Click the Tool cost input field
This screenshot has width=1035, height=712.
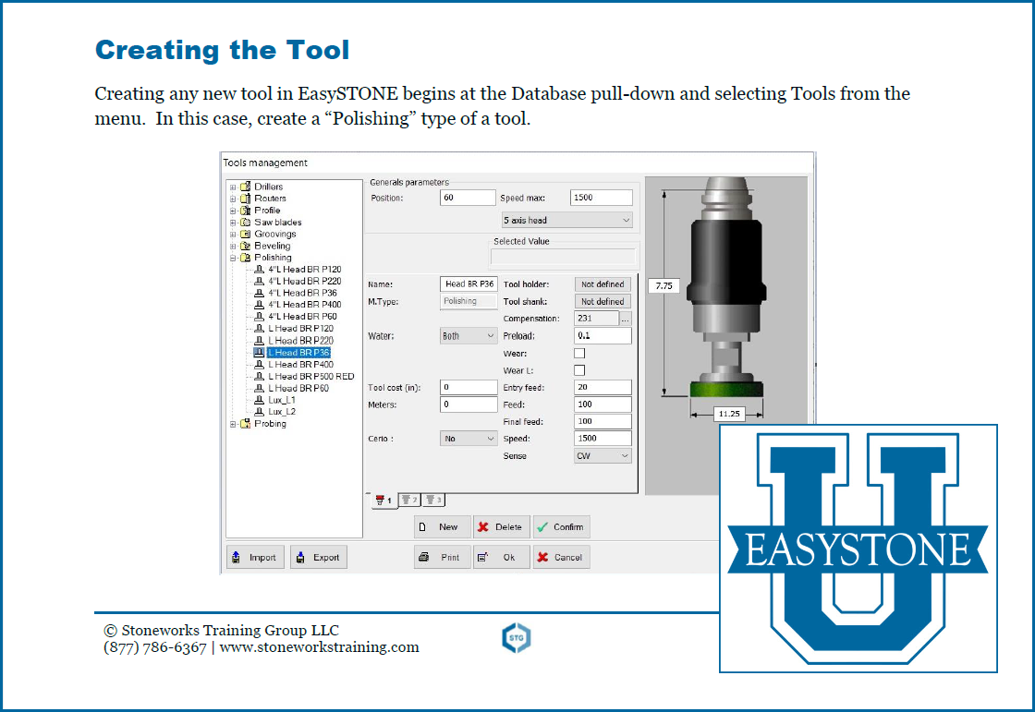pos(469,387)
